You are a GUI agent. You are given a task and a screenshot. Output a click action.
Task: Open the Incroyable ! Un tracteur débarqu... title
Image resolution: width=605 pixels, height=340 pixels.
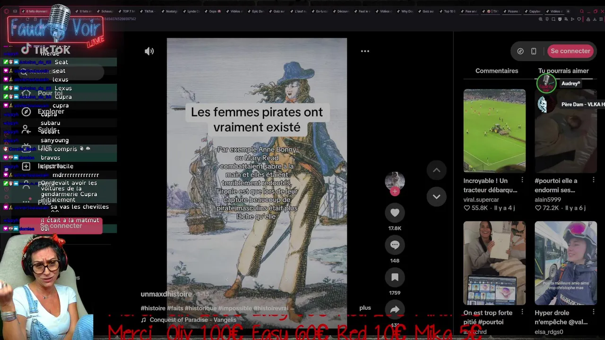tap(490, 185)
